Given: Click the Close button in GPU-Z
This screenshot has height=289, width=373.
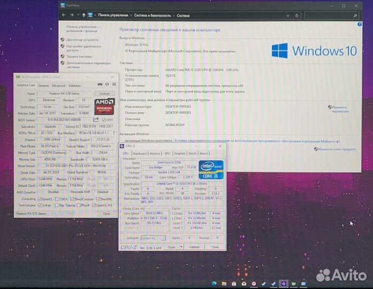Looking at the screenshot, I should [x=106, y=214].
